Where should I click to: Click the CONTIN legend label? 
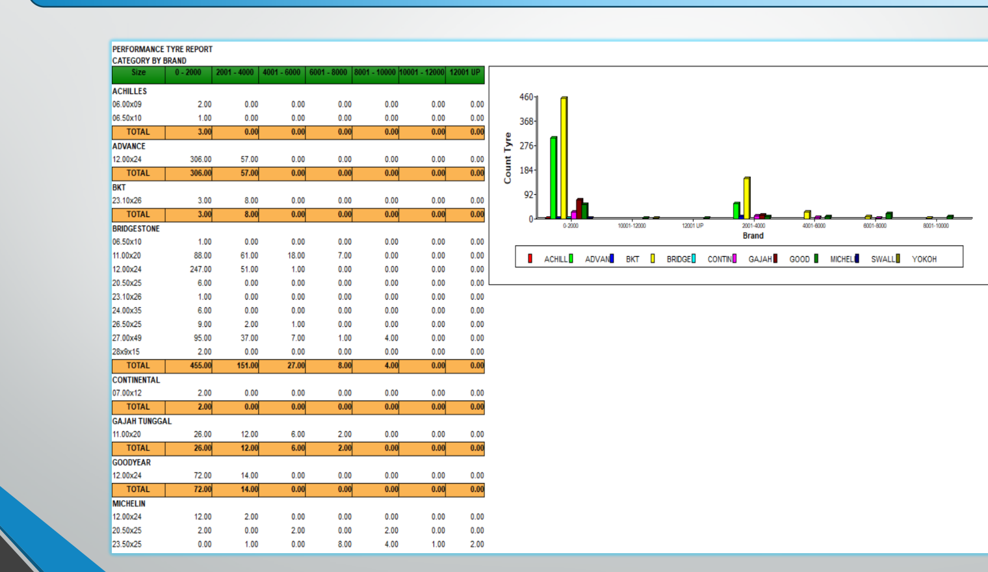coord(720,259)
